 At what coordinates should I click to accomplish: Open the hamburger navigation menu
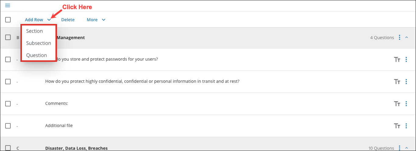8,5
